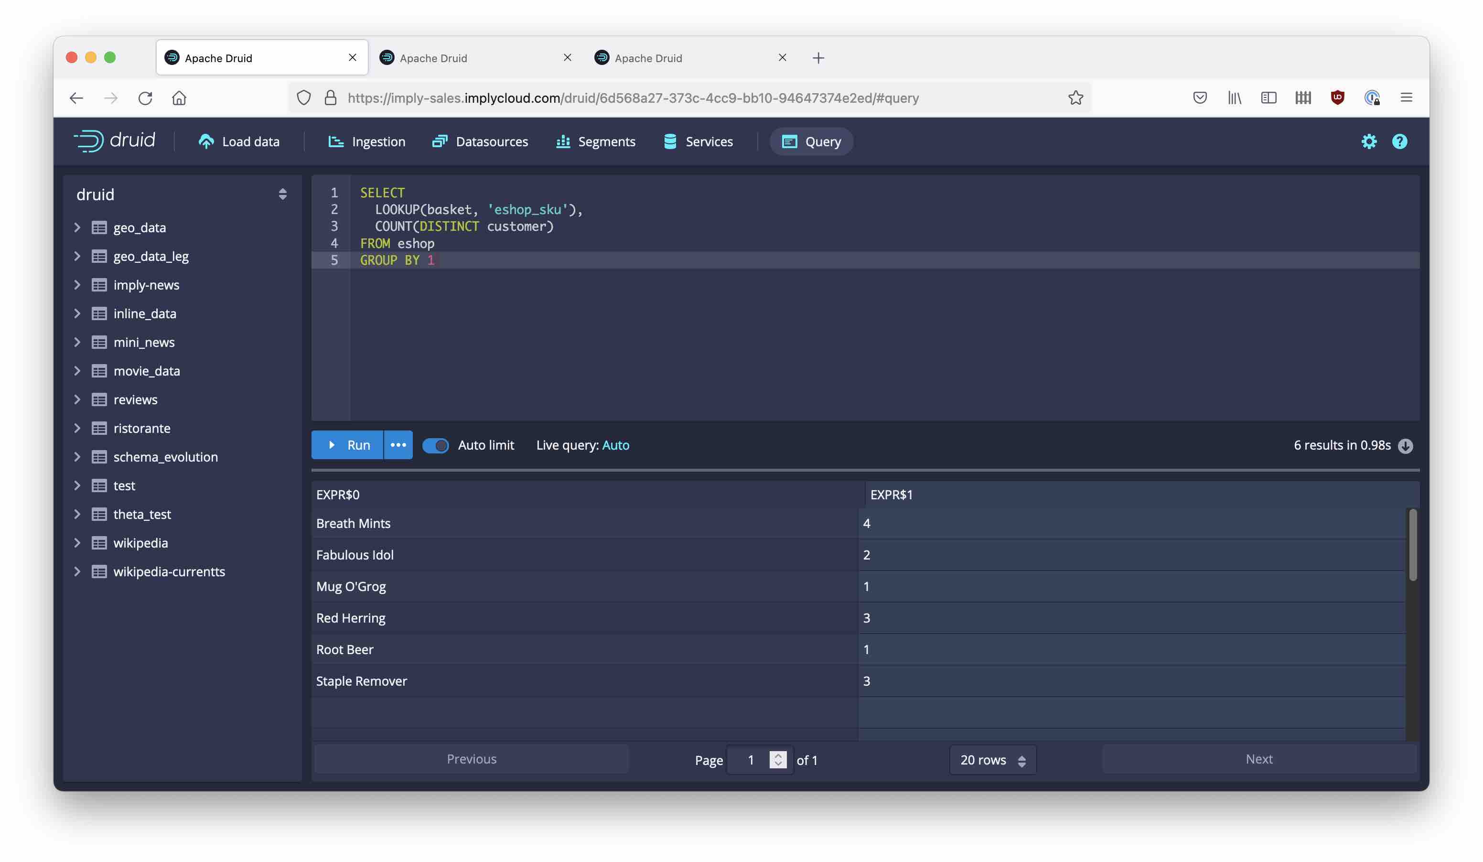Open the Run options menu
The width and height of the screenshot is (1483, 862).
[398, 445]
